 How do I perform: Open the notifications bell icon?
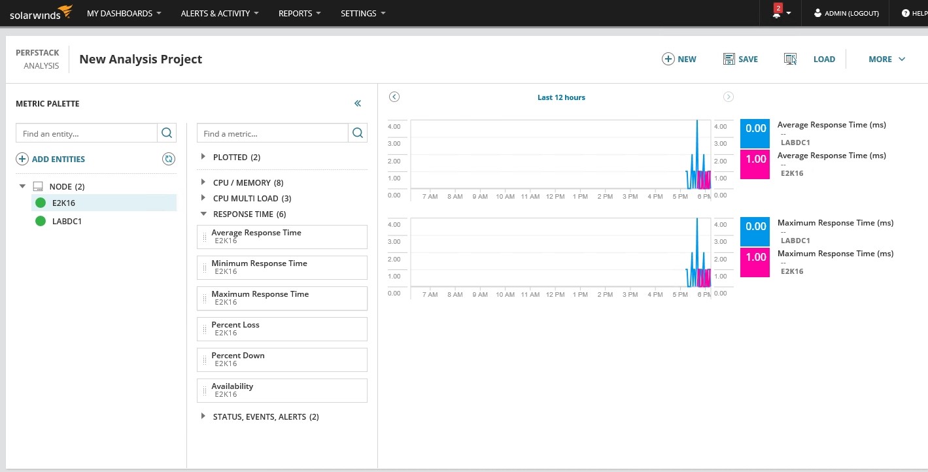pos(776,14)
